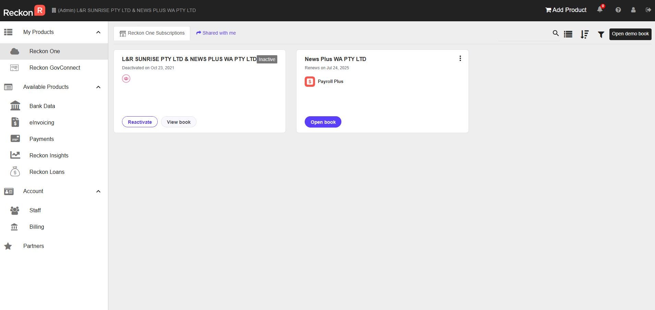Select Reckon One in sidebar
The height and width of the screenshot is (310, 655).
[54, 51]
